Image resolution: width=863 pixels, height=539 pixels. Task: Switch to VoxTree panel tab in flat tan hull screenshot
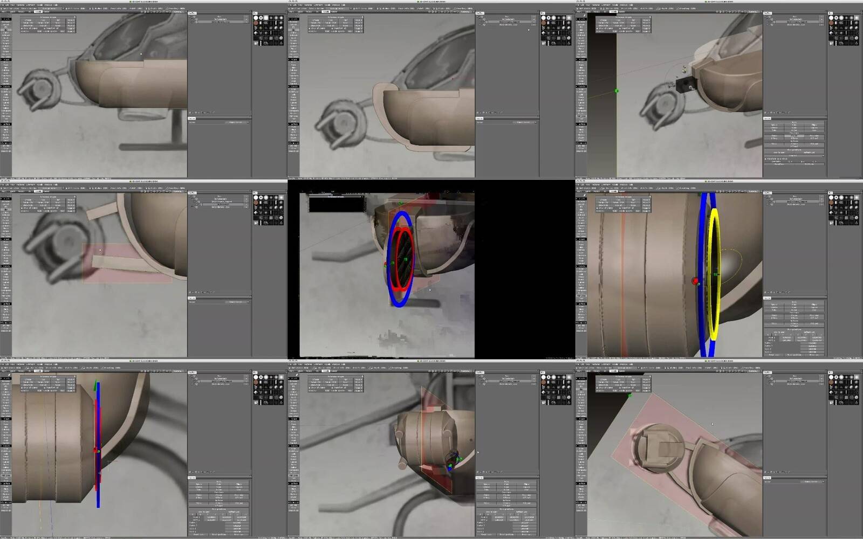pyautogui.click(x=191, y=13)
